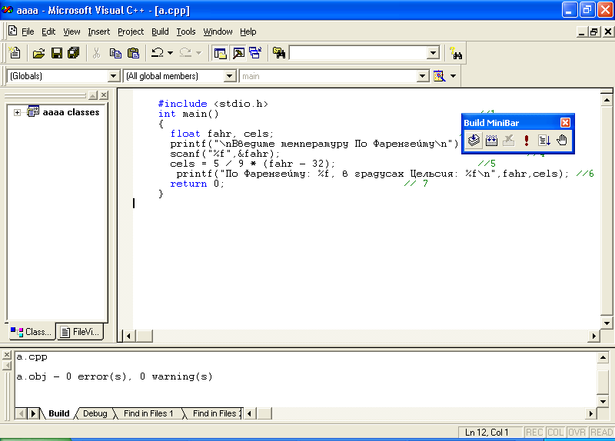Toggle the Workspace window
The image size is (615, 441).
click(220, 53)
